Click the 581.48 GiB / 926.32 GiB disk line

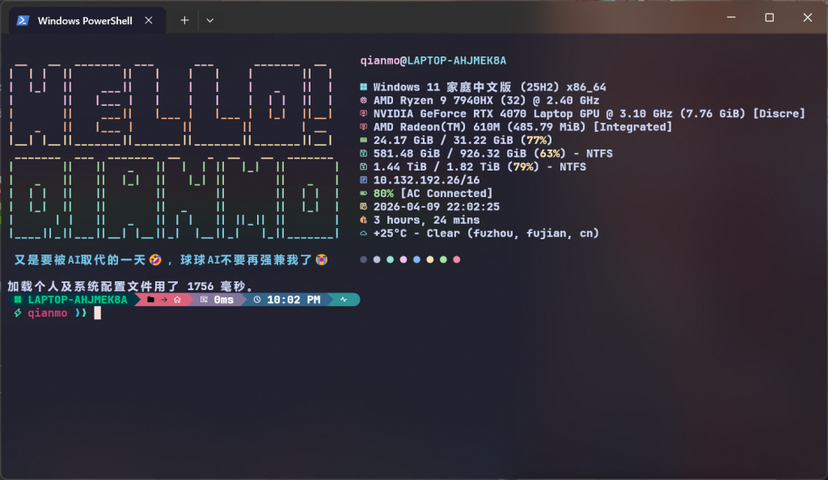point(493,154)
